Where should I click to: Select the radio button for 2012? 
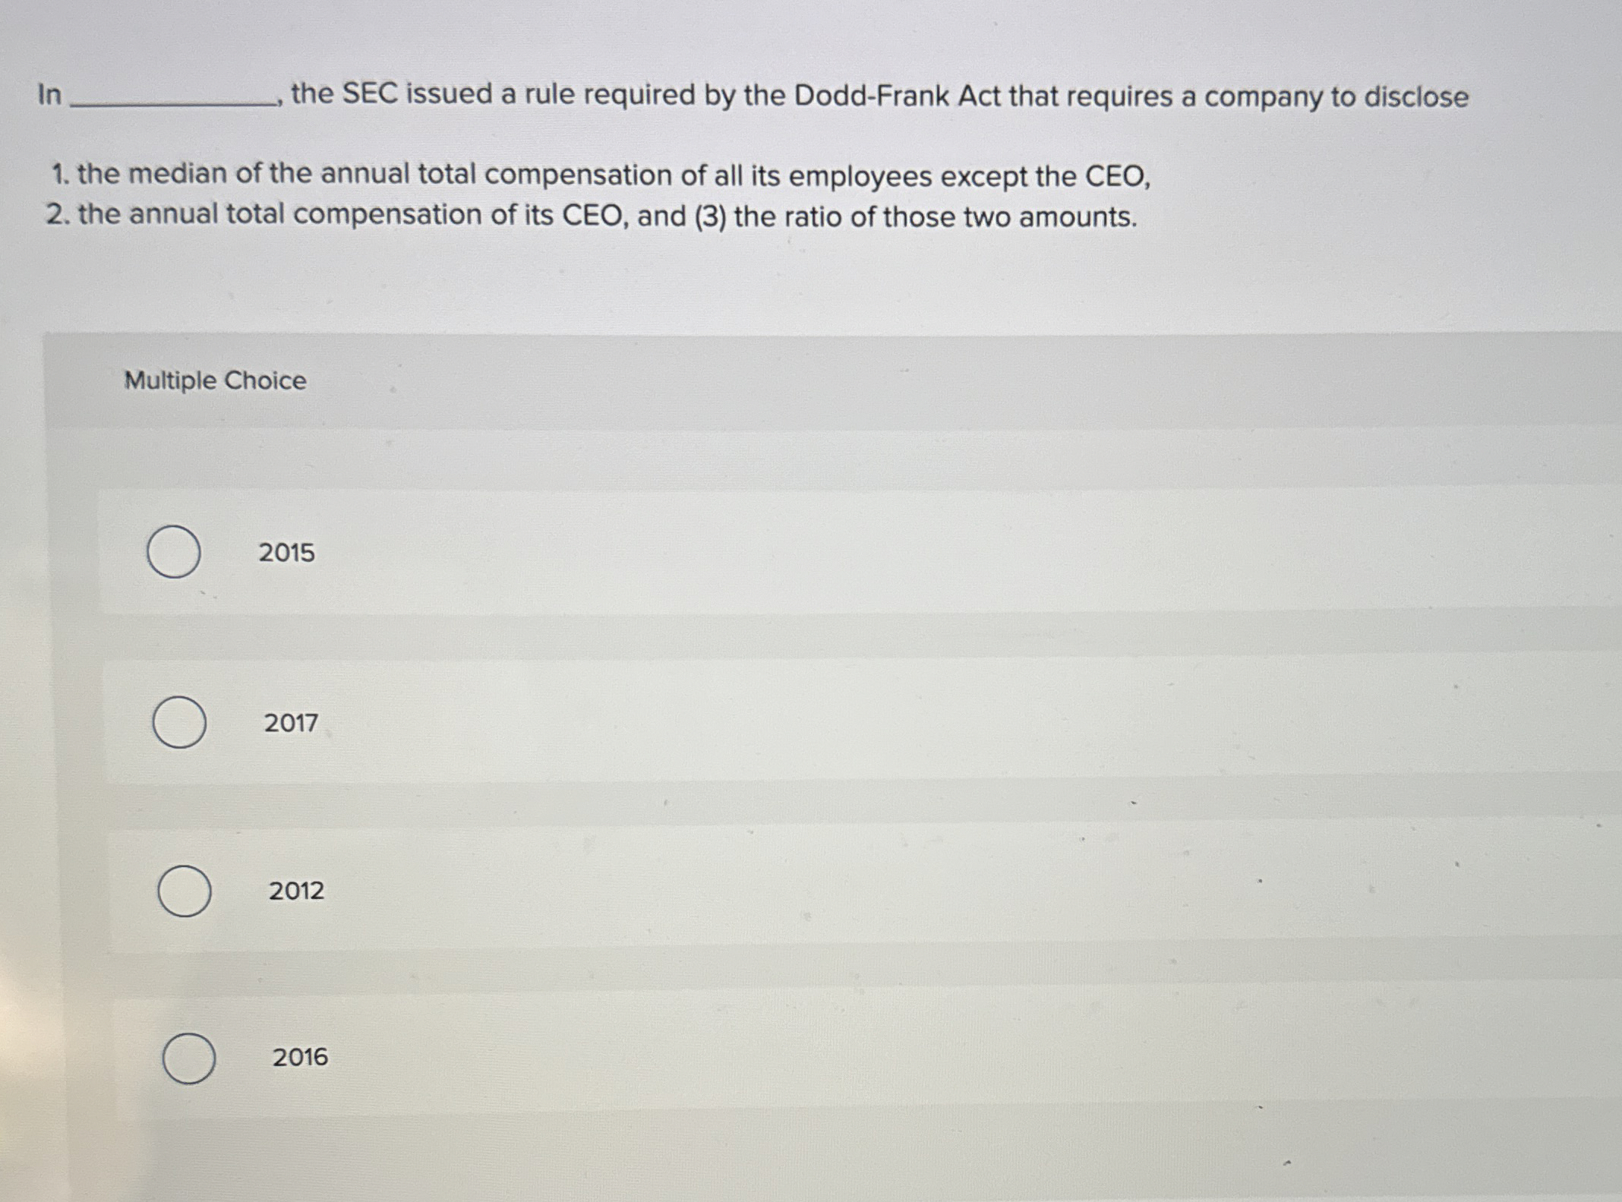tap(185, 892)
